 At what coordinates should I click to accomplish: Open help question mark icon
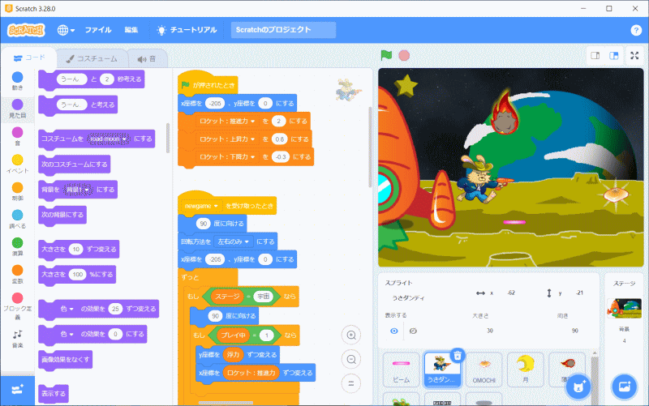tap(636, 30)
